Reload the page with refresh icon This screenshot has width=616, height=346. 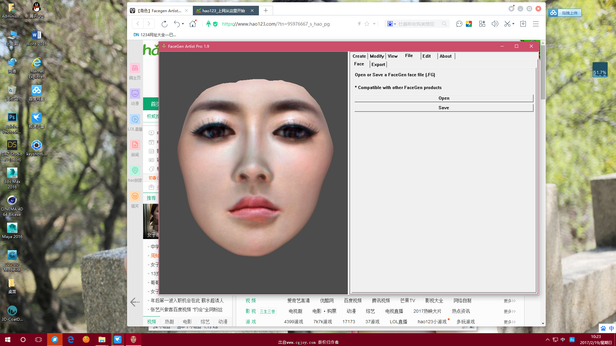click(x=164, y=24)
